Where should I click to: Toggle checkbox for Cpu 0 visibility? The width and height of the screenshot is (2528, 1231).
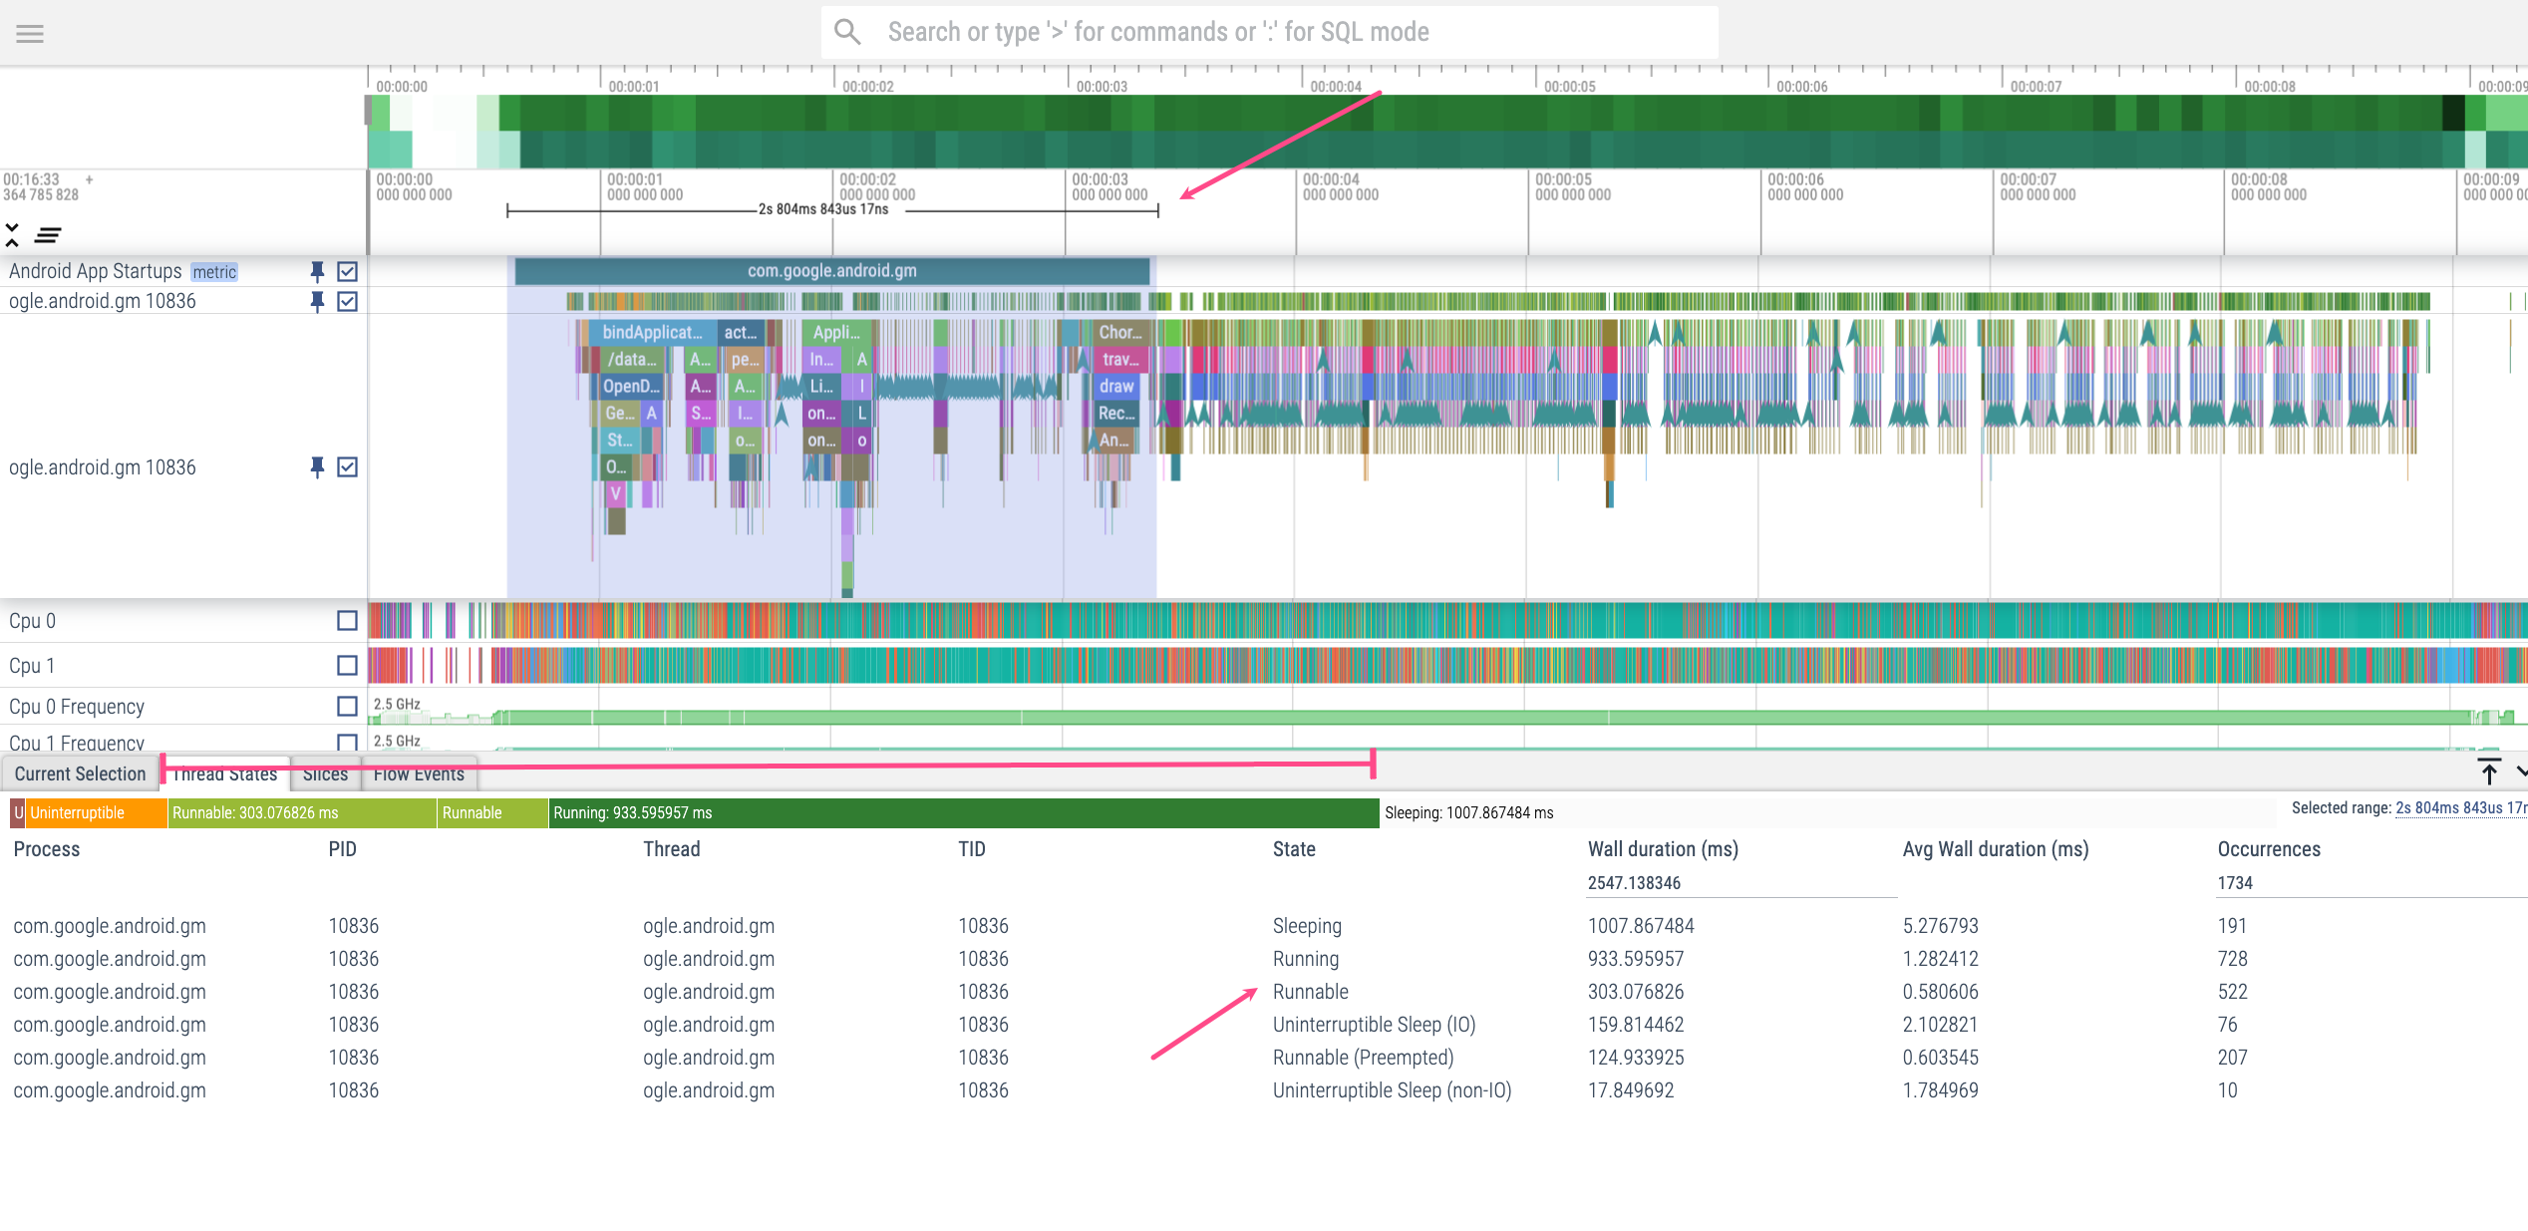(347, 620)
